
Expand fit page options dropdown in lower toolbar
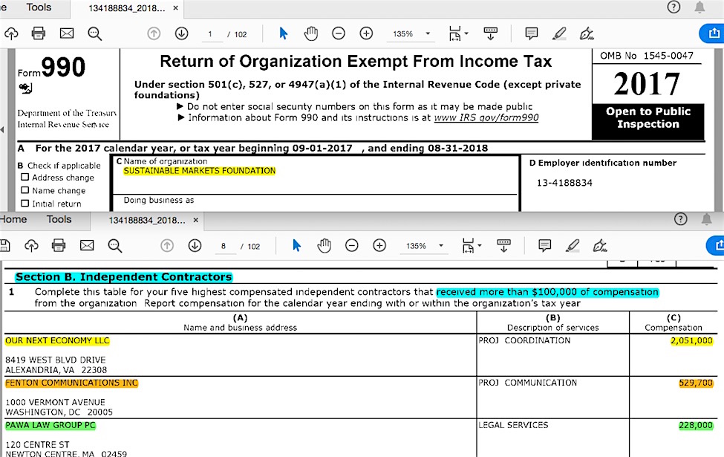click(471, 246)
